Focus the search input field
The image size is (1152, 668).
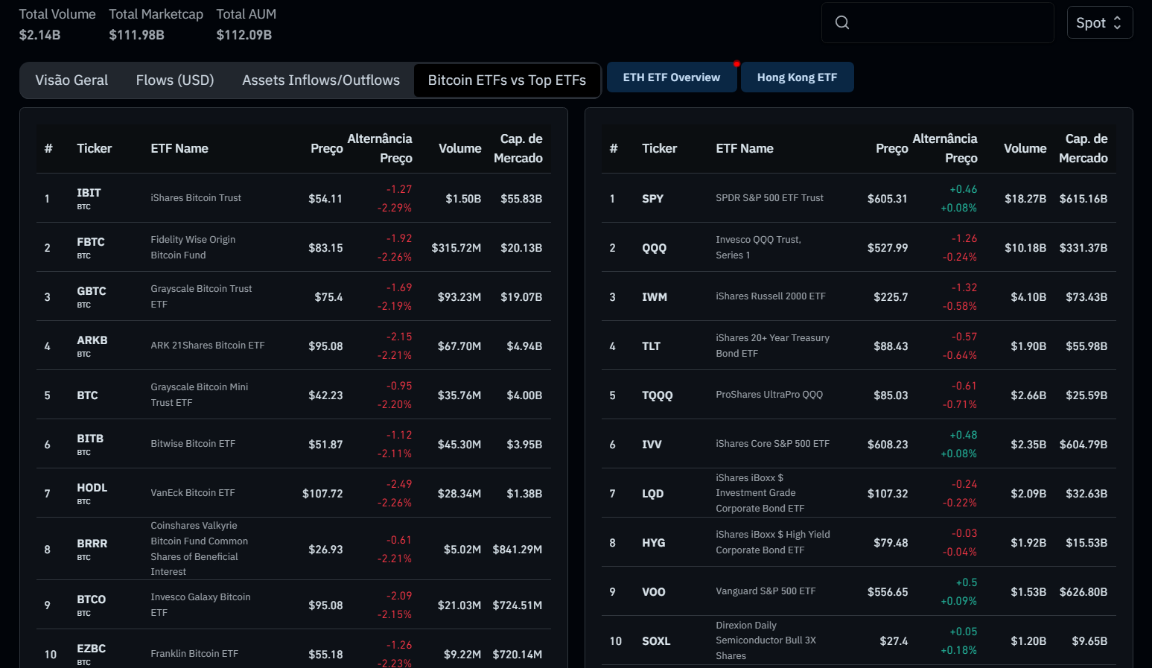(938, 22)
